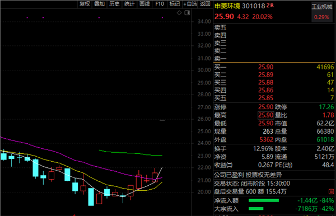This screenshot has width=336, height=216.
Task: Select the 画线 drawing tool
Action: click(144, 4)
